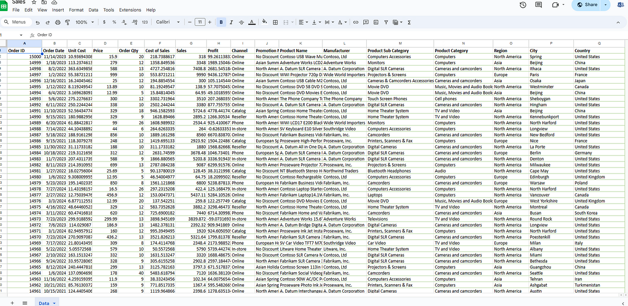The image size is (628, 306).
Task: Open the name box dropdown
Action: click(x=21, y=35)
